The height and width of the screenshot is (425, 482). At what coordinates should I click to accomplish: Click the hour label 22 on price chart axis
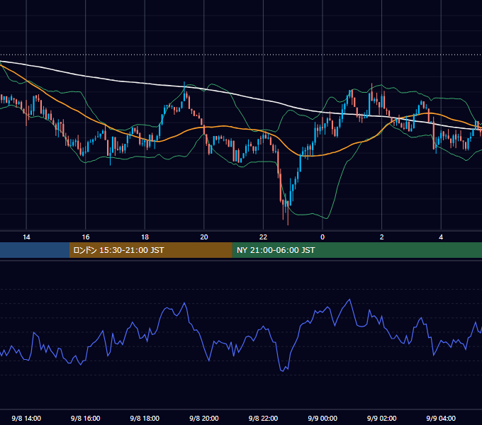coord(263,237)
